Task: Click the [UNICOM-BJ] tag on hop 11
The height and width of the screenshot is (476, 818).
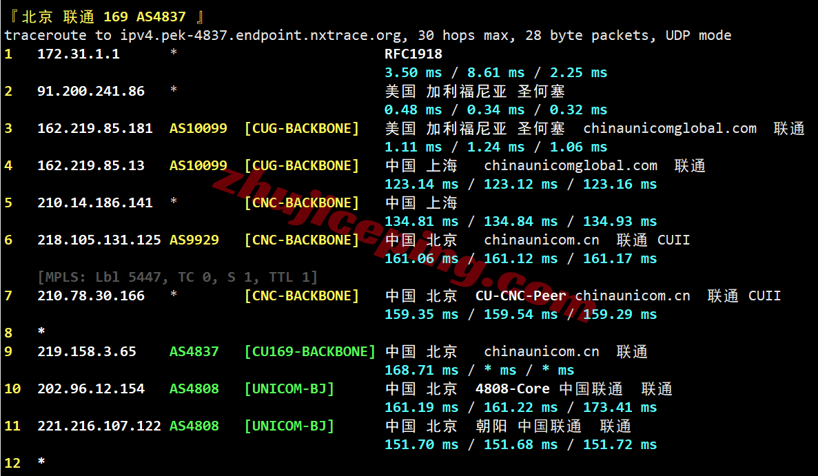Action: [x=289, y=426]
